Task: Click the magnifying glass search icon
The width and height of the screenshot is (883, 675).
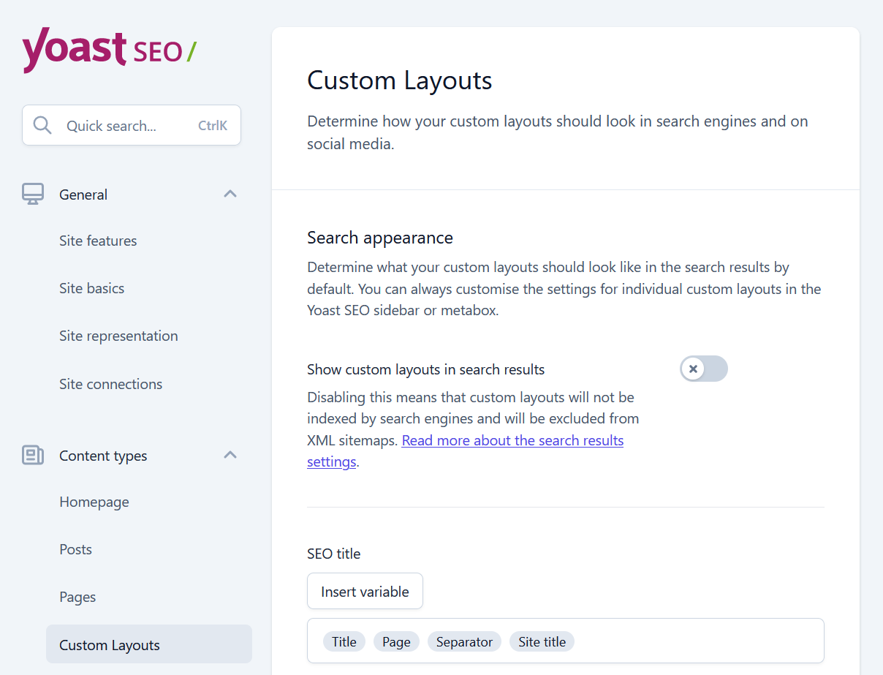Action: (x=42, y=125)
